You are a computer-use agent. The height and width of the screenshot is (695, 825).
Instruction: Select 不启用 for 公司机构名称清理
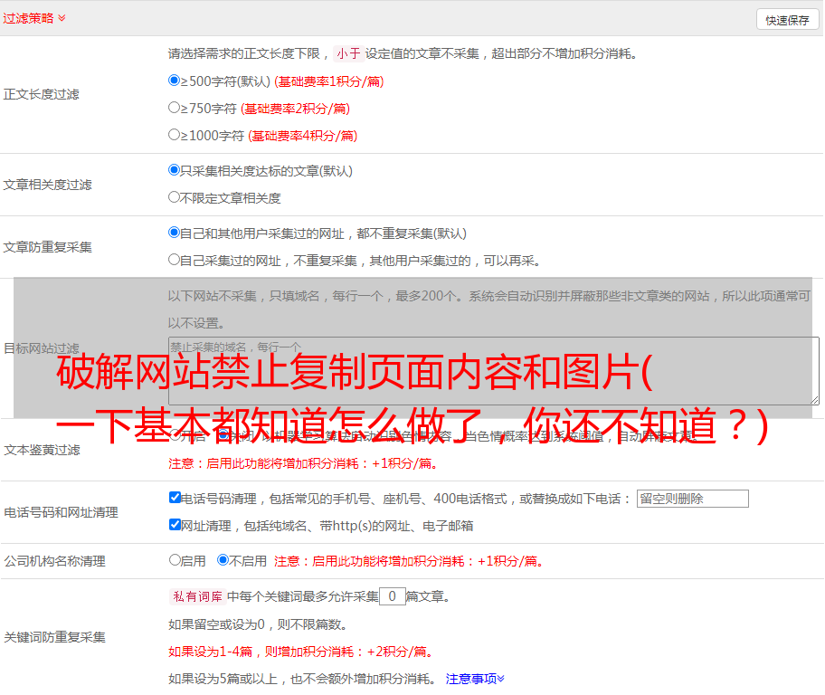click(x=223, y=560)
